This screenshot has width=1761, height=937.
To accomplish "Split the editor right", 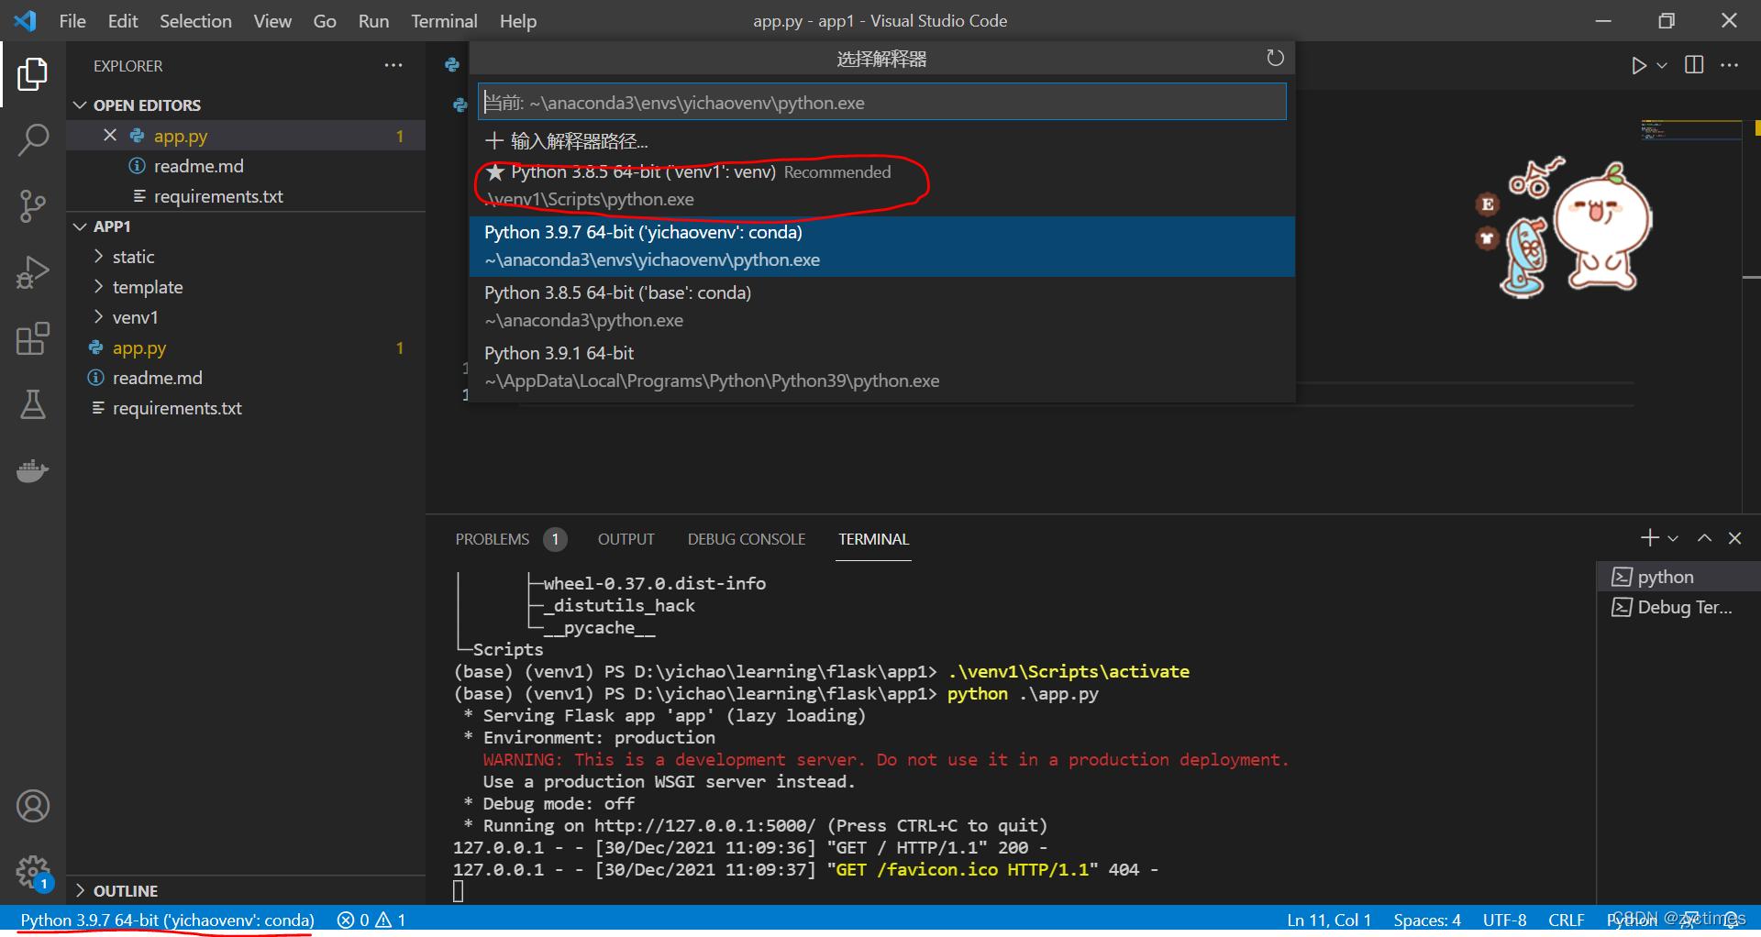I will 1694,65.
